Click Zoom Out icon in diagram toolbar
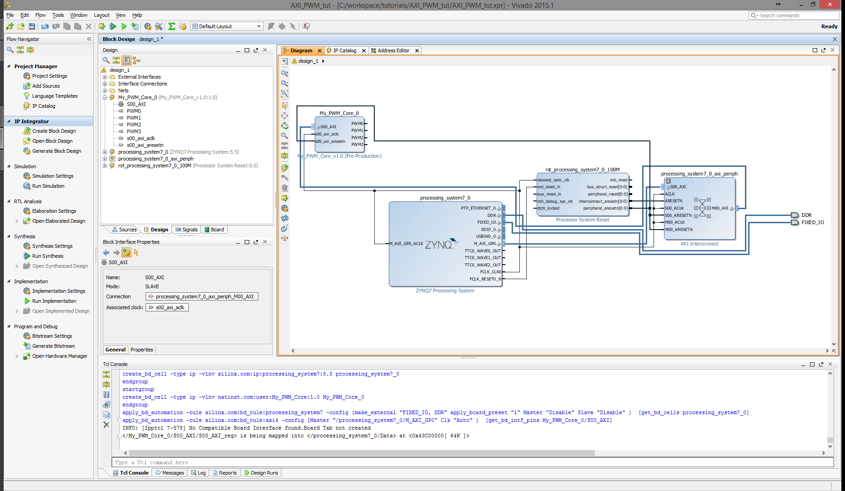This screenshot has height=491, width=845. (x=285, y=83)
